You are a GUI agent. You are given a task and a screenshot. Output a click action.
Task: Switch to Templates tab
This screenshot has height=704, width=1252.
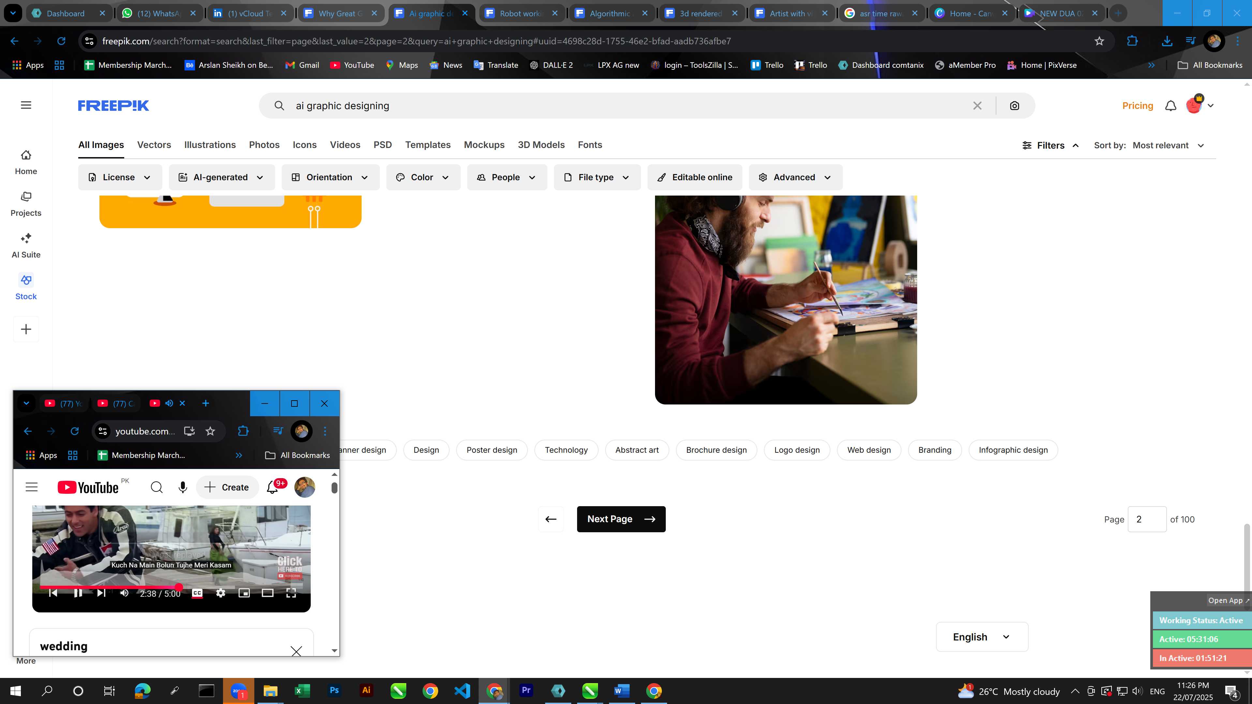coord(428,145)
